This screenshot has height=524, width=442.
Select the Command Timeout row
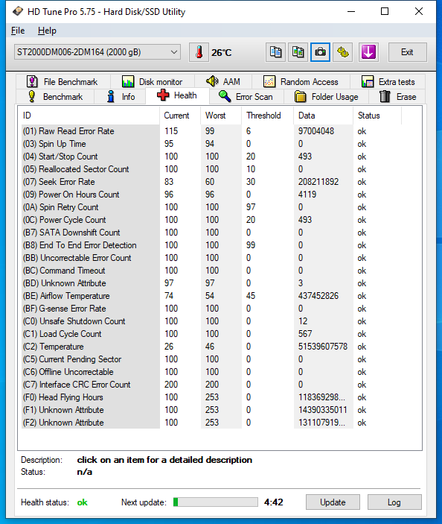[211, 271]
